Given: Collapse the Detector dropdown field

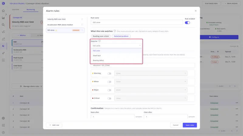Looking at the screenshot, I should click(116, 46).
